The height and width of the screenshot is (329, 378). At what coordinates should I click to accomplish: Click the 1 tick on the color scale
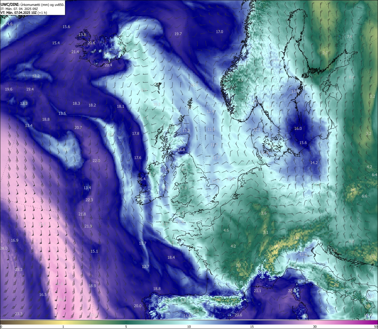63,327
